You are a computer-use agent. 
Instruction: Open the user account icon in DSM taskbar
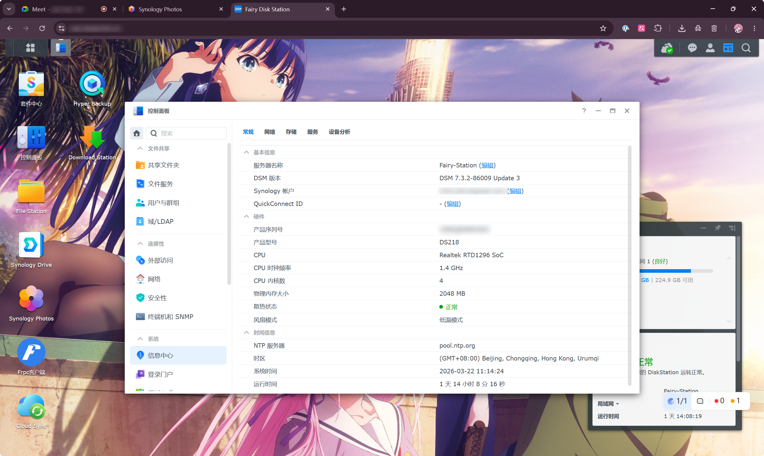[x=710, y=48]
